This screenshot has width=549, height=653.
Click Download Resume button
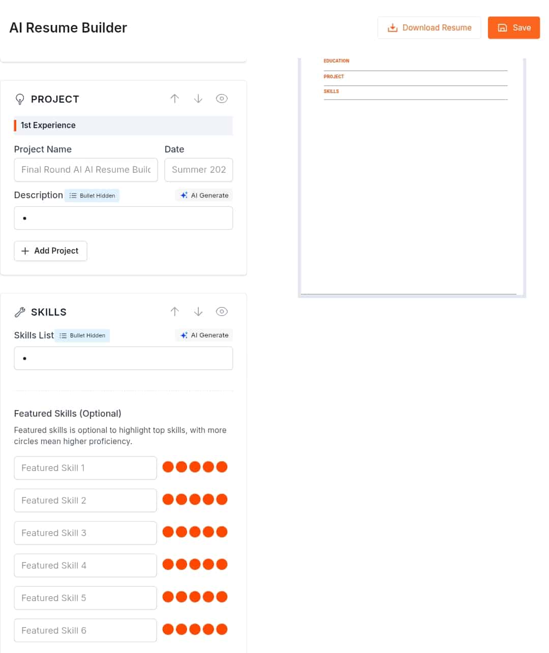pos(429,27)
